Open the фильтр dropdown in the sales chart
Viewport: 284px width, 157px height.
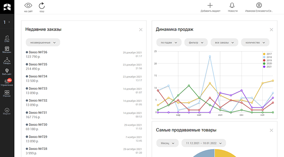coord(196,42)
